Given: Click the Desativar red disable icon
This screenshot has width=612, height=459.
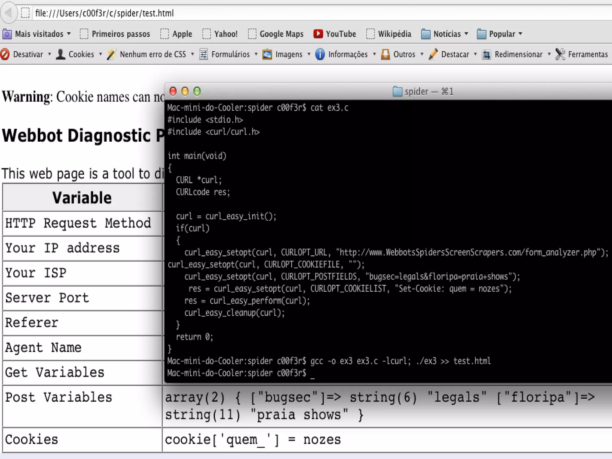Looking at the screenshot, I should pyautogui.click(x=5, y=54).
